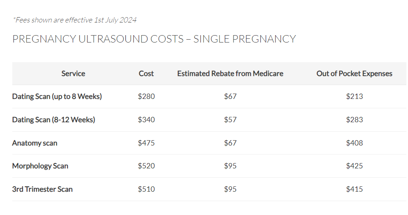Select the $475 Anatomy scan cost

(x=146, y=143)
